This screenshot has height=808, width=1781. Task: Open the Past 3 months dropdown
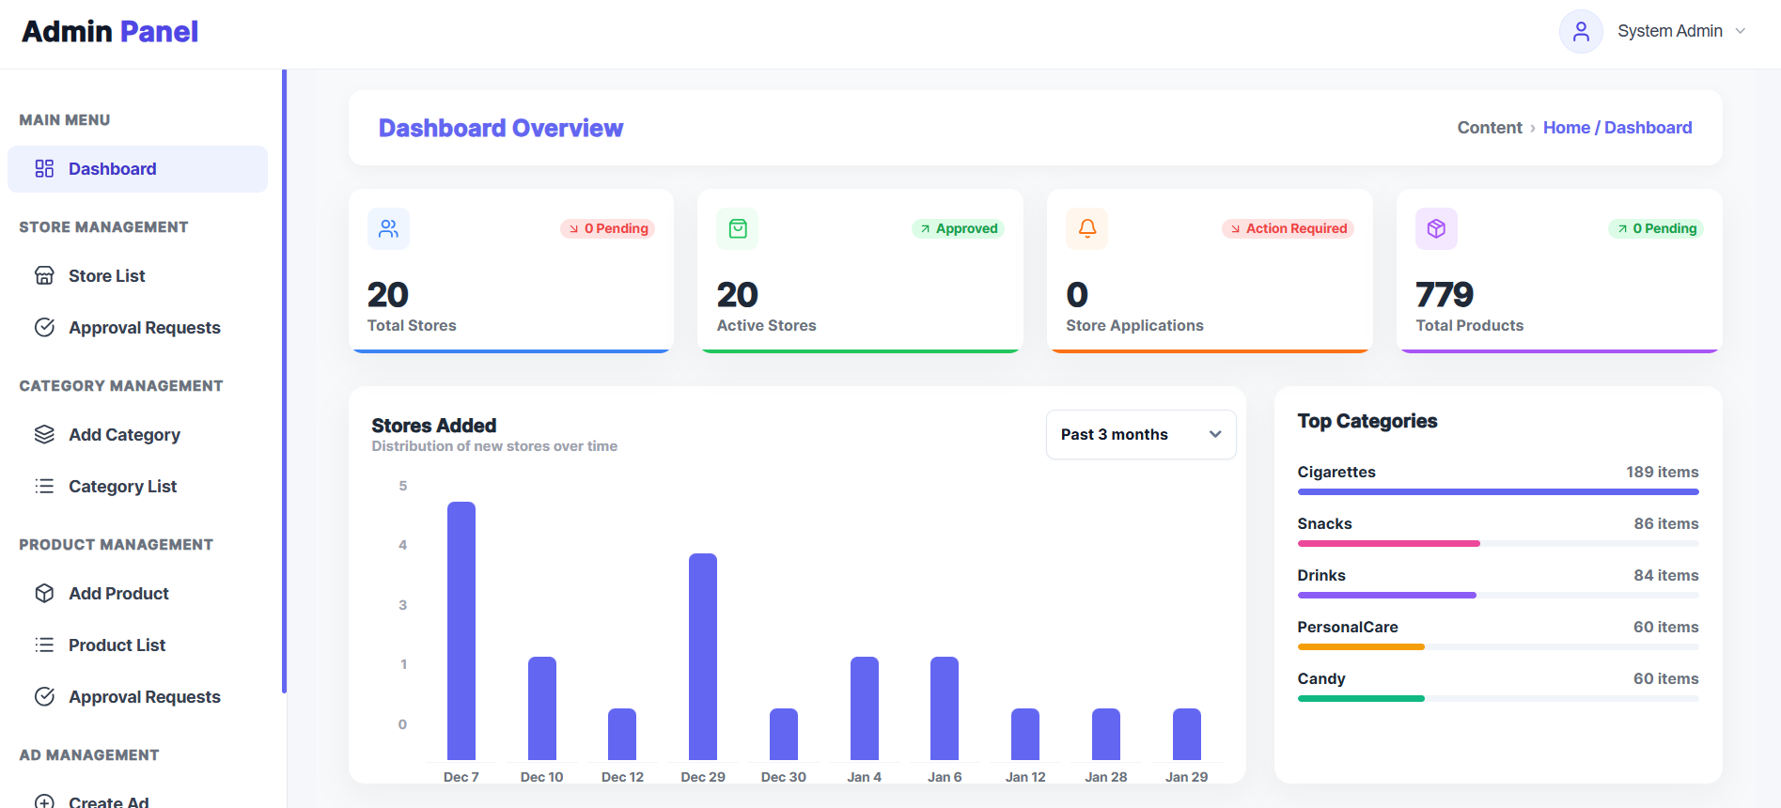point(1140,434)
